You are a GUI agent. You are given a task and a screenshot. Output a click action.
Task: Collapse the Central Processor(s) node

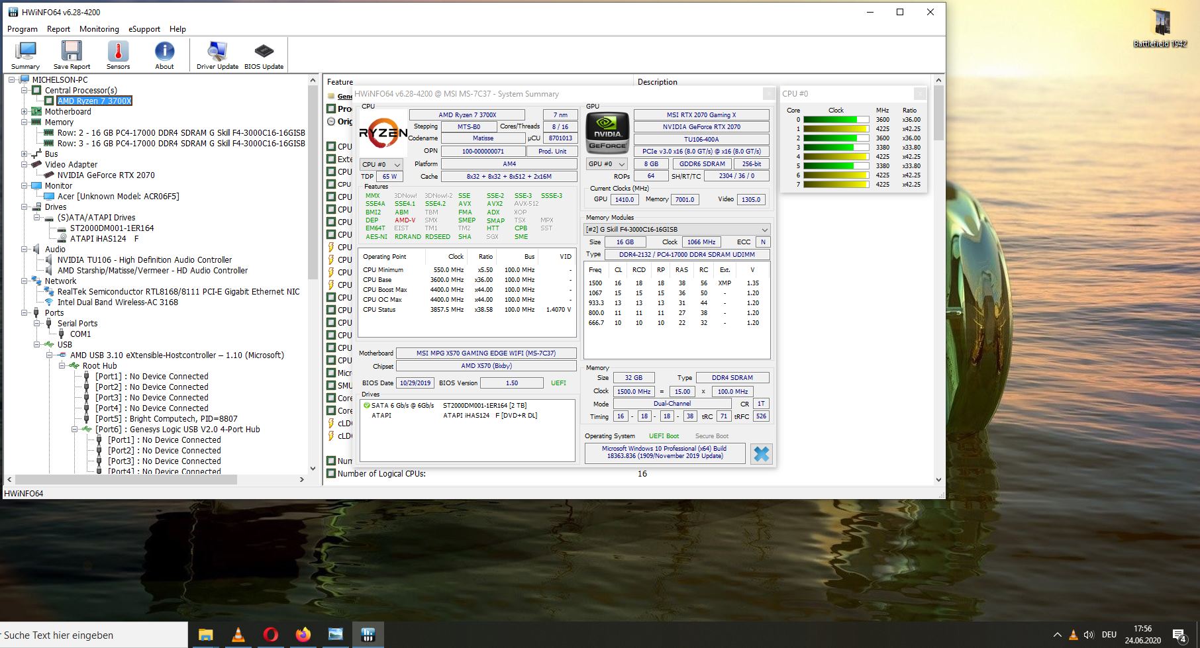point(24,91)
